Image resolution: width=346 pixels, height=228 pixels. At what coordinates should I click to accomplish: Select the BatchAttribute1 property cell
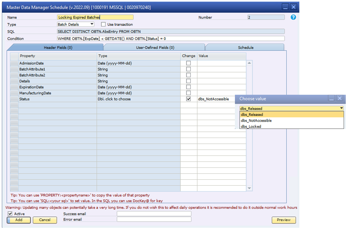[x=58, y=69]
